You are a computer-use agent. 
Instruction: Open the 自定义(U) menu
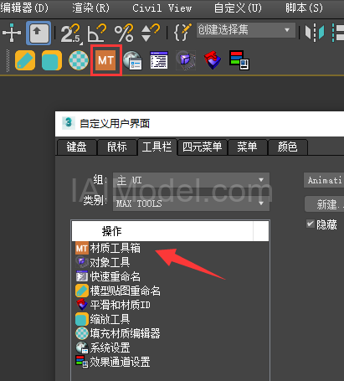coord(238,8)
